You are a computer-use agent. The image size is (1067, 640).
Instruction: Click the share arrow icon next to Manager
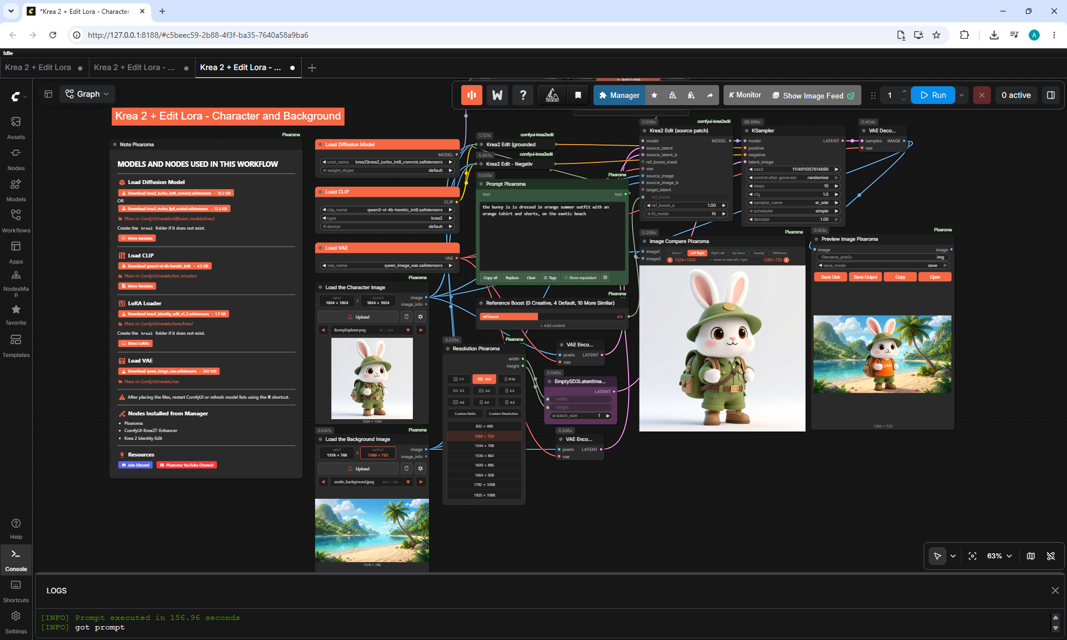tap(710, 95)
